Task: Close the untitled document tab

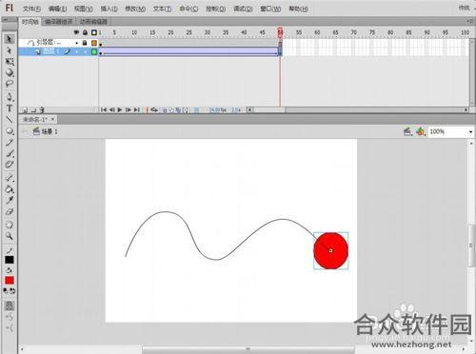Action: 53,119
